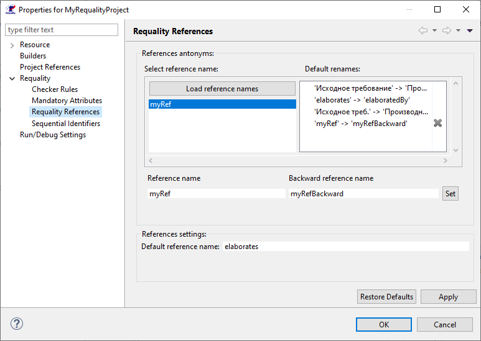Select the 'elaborates' -> 'elaboratedBy' entry
Viewport: 481px width, 341px height.
[362, 100]
